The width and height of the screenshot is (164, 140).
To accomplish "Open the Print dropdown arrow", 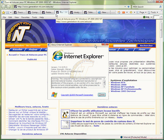I will (135, 13).
